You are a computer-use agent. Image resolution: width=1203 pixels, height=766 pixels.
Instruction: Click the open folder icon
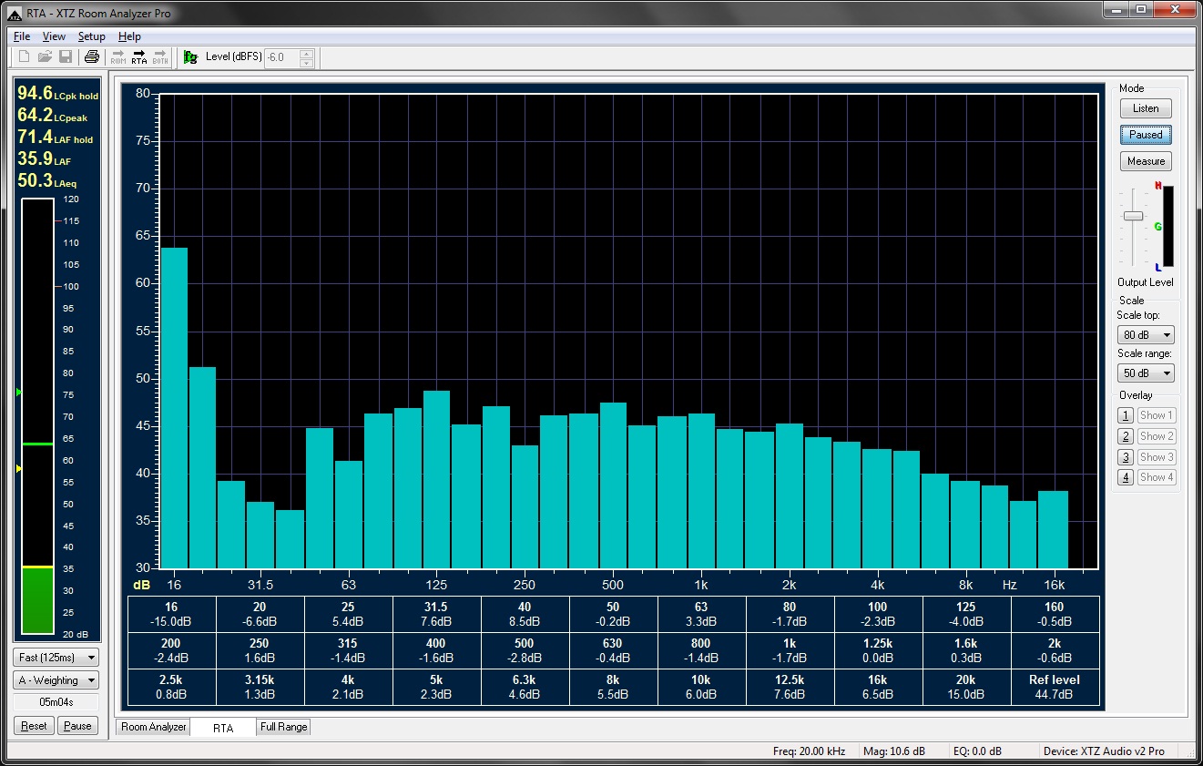pos(45,57)
